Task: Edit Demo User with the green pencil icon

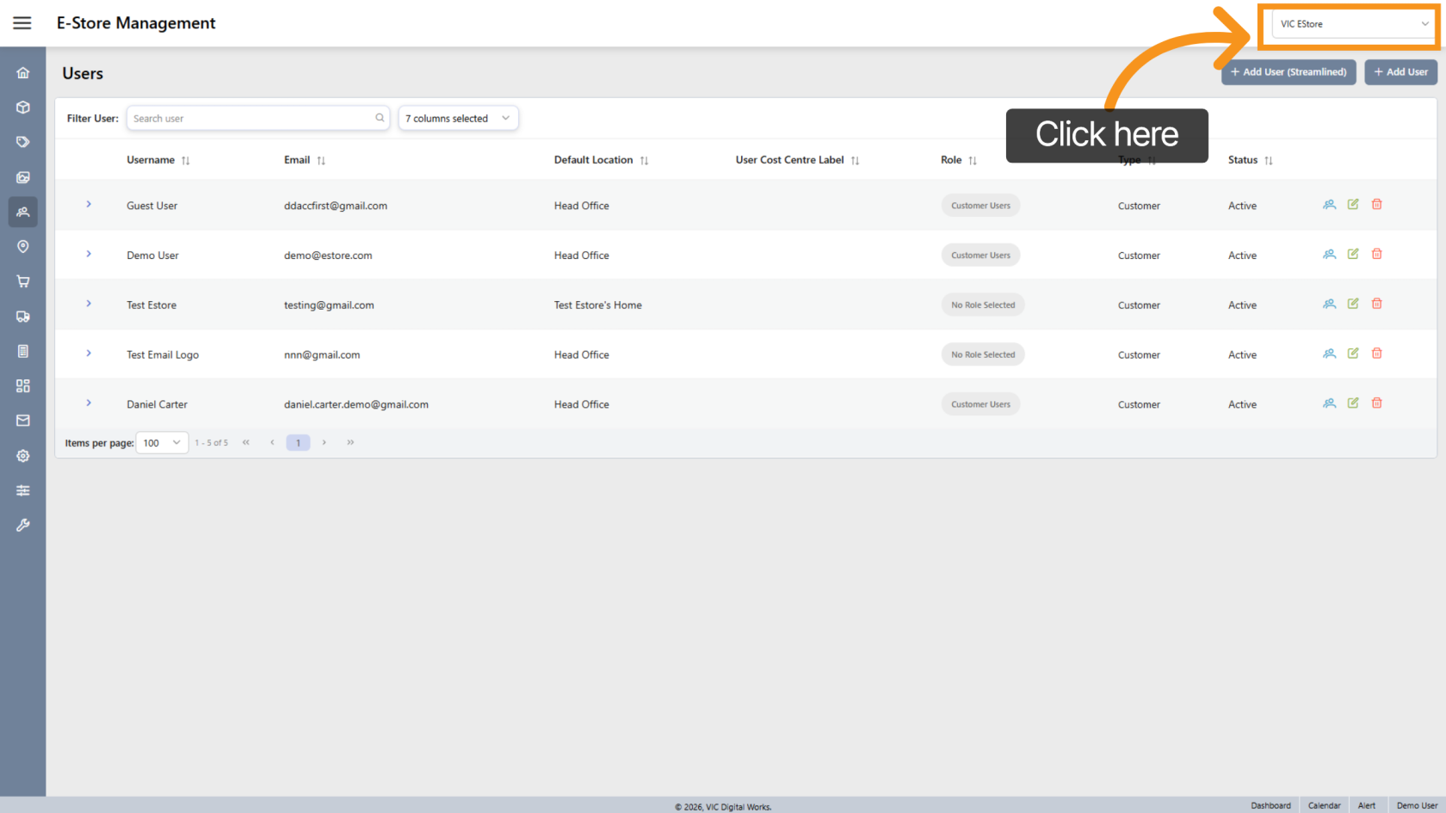Action: coord(1352,254)
